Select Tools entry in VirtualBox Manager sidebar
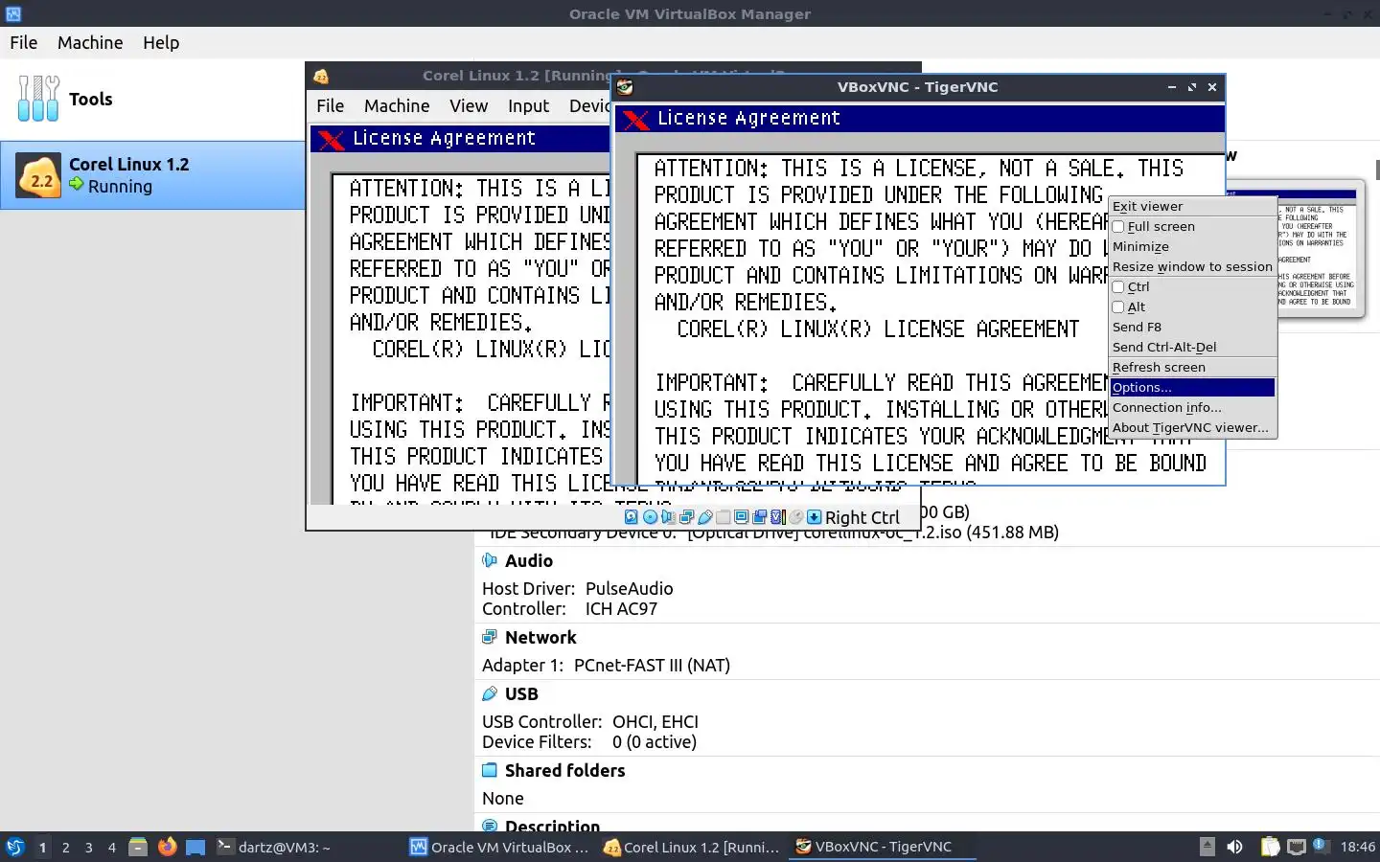Screen dimensions: 1380x862 click(153, 99)
